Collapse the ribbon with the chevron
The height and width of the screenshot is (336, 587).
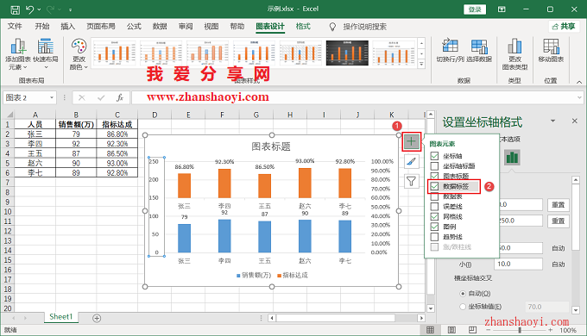tap(579, 82)
